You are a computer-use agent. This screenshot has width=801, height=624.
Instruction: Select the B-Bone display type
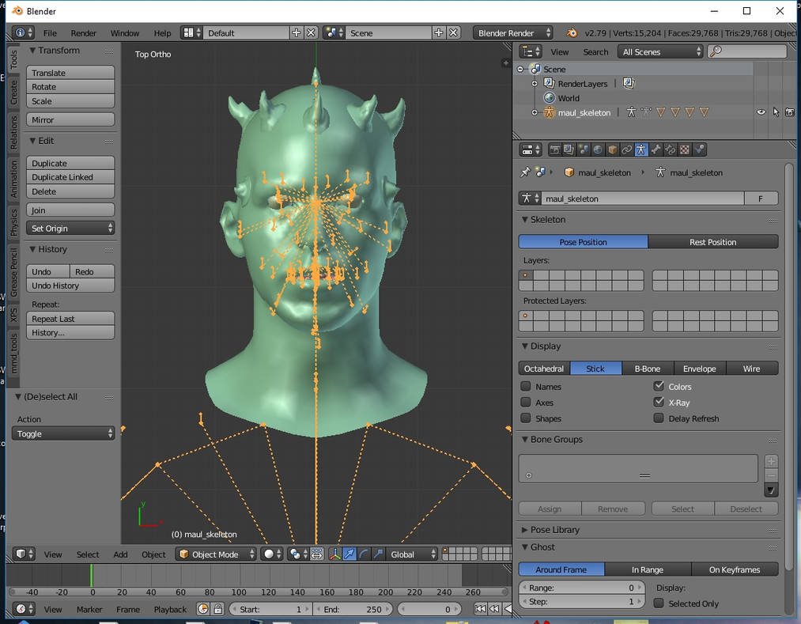point(648,368)
